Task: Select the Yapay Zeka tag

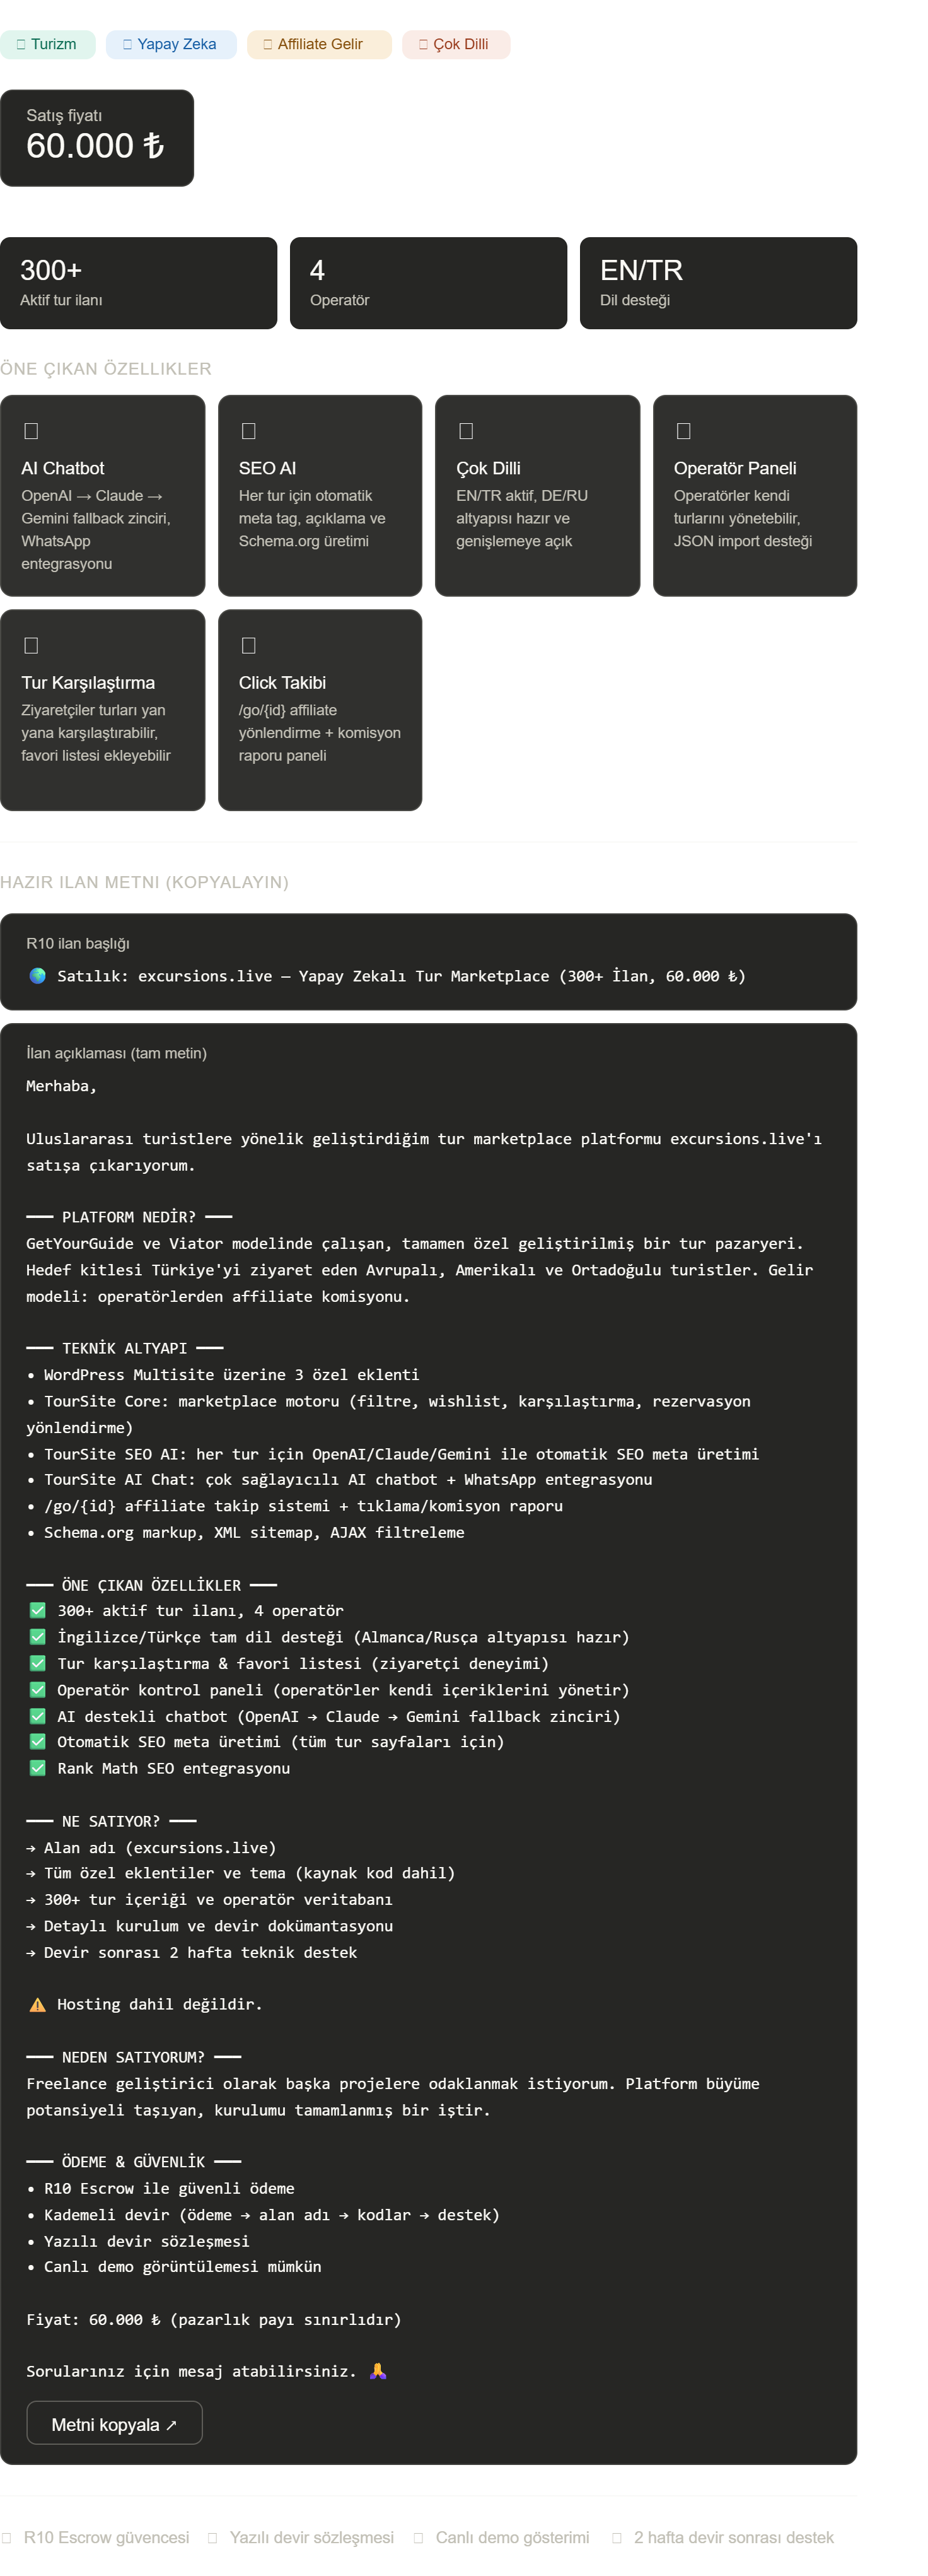Action: [170, 44]
